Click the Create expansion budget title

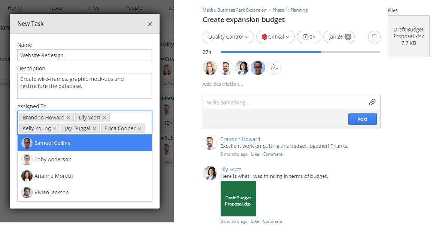pyautogui.click(x=243, y=20)
